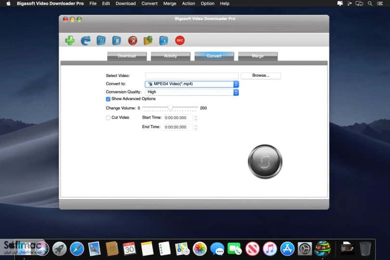Click the green plus Add download icon

[70, 40]
